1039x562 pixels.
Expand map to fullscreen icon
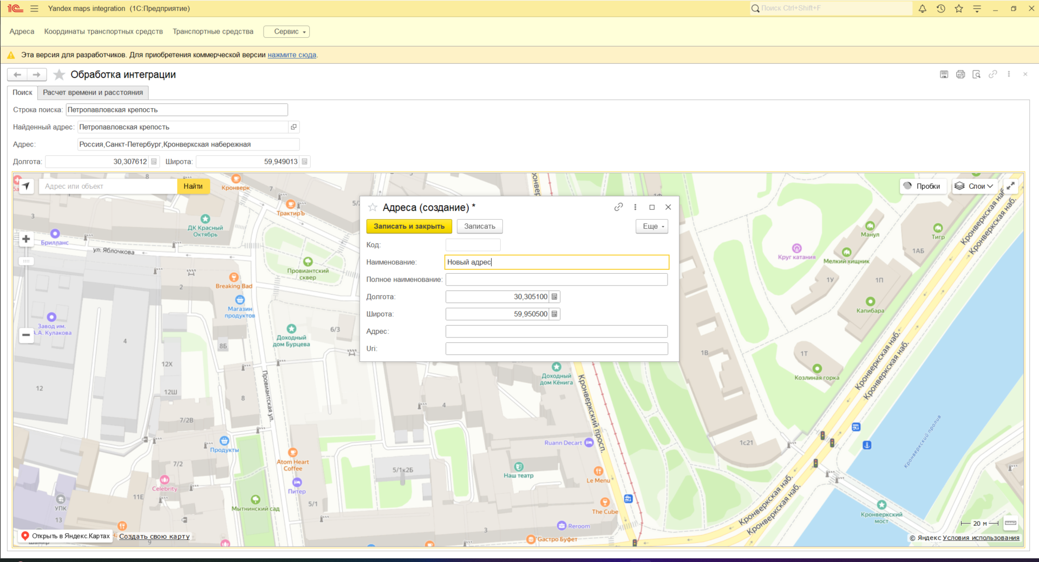pos(1010,186)
